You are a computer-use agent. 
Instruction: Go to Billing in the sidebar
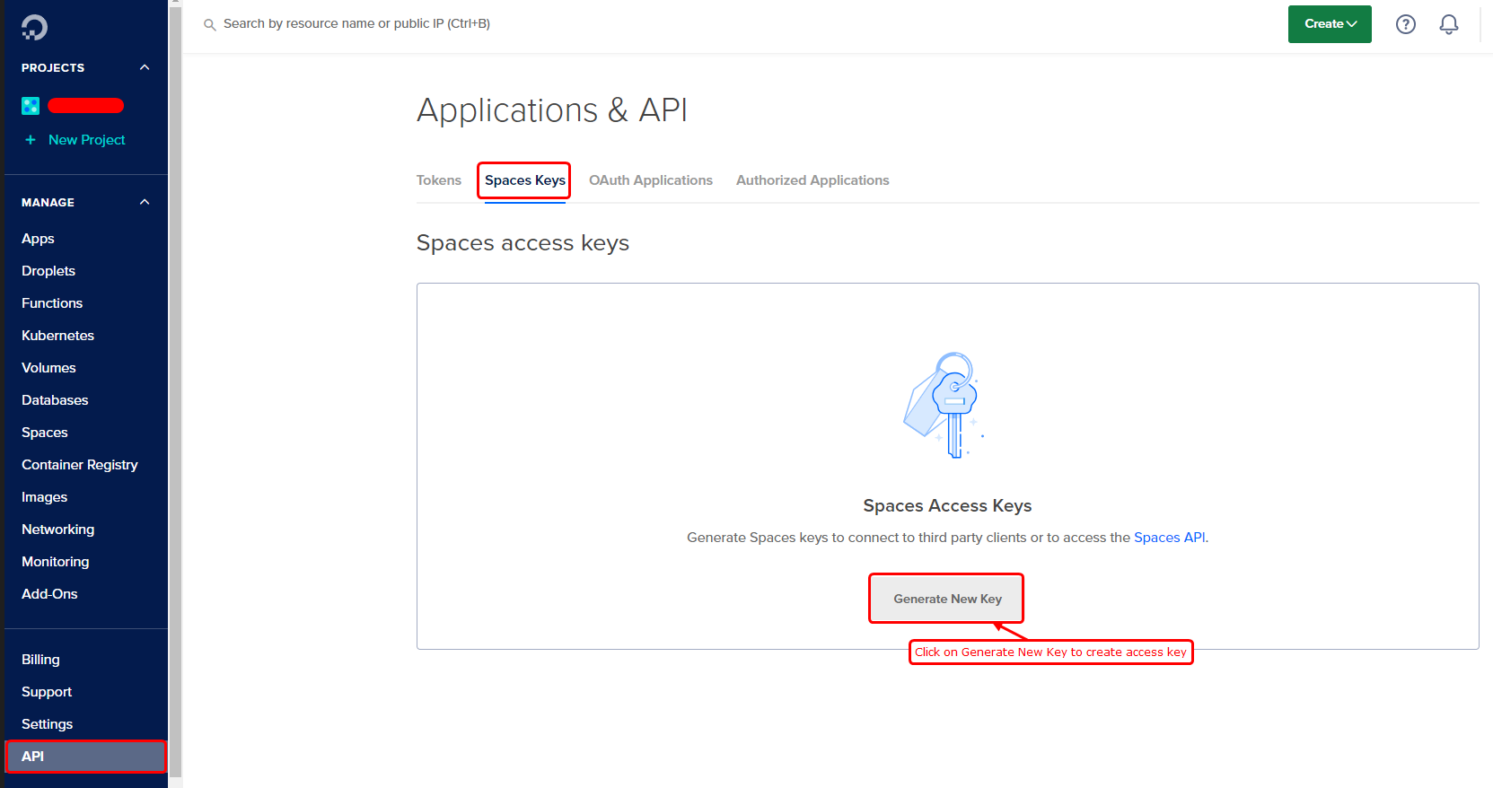point(40,660)
